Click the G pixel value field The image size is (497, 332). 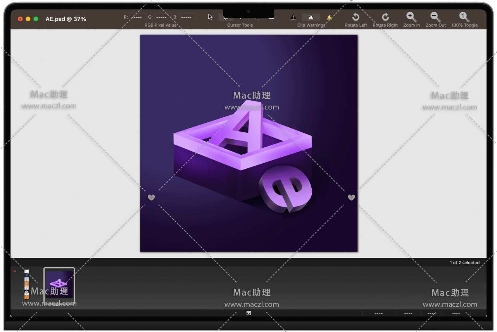pos(162,17)
